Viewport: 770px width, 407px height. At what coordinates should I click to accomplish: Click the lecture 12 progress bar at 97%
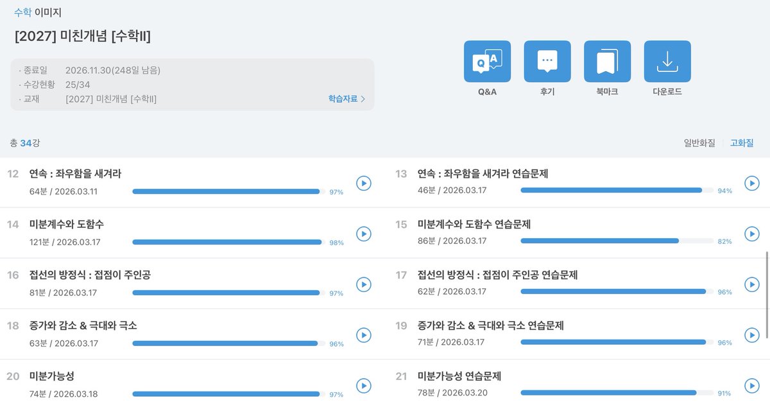[x=228, y=191]
